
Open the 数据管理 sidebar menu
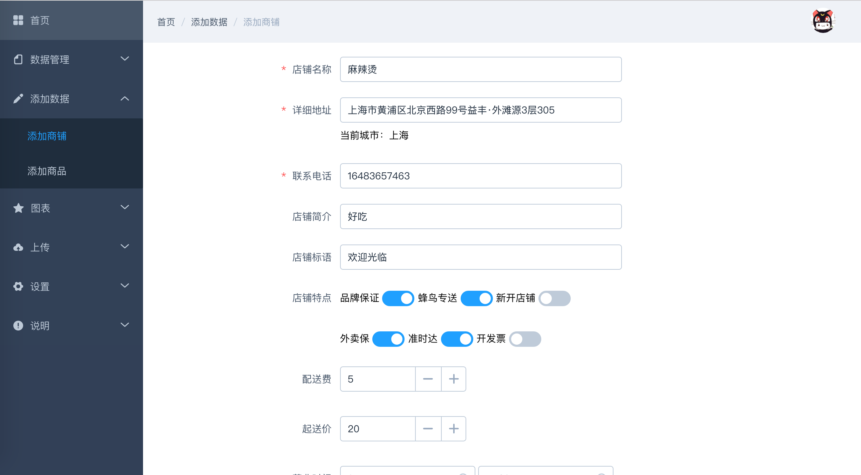(x=72, y=60)
